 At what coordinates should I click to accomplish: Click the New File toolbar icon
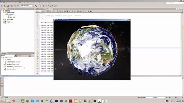pyautogui.click(x=2, y=6)
